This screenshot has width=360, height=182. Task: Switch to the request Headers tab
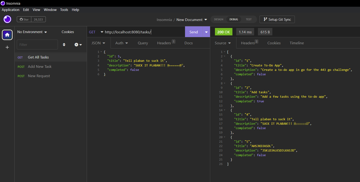click(x=166, y=43)
